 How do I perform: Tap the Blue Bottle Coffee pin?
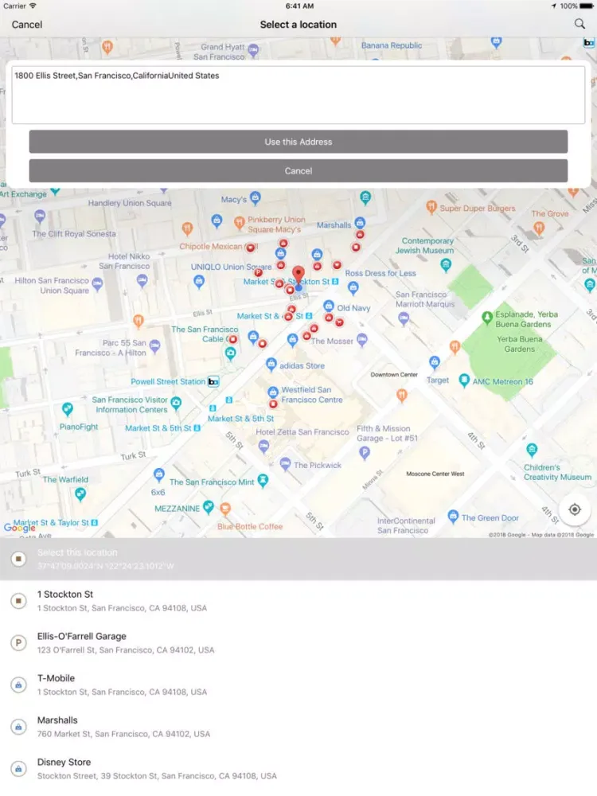(225, 508)
